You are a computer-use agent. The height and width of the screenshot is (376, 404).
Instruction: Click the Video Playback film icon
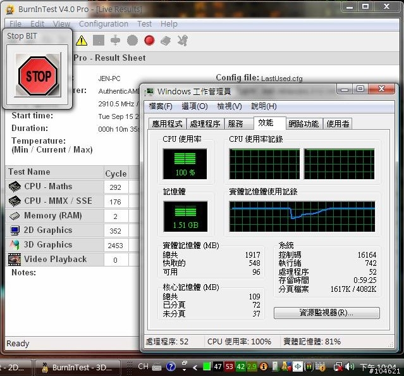point(15,259)
